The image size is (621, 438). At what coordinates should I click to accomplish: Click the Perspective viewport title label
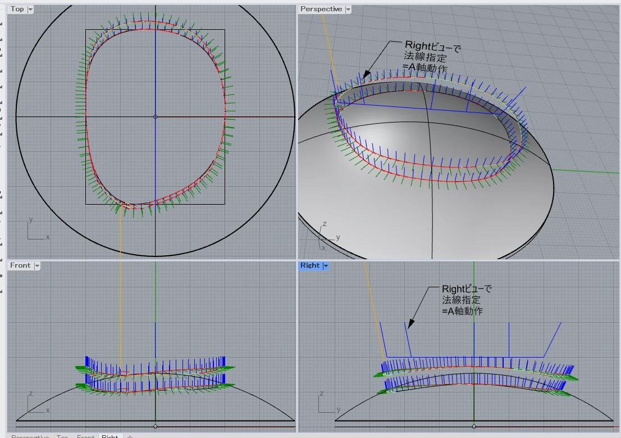click(321, 9)
